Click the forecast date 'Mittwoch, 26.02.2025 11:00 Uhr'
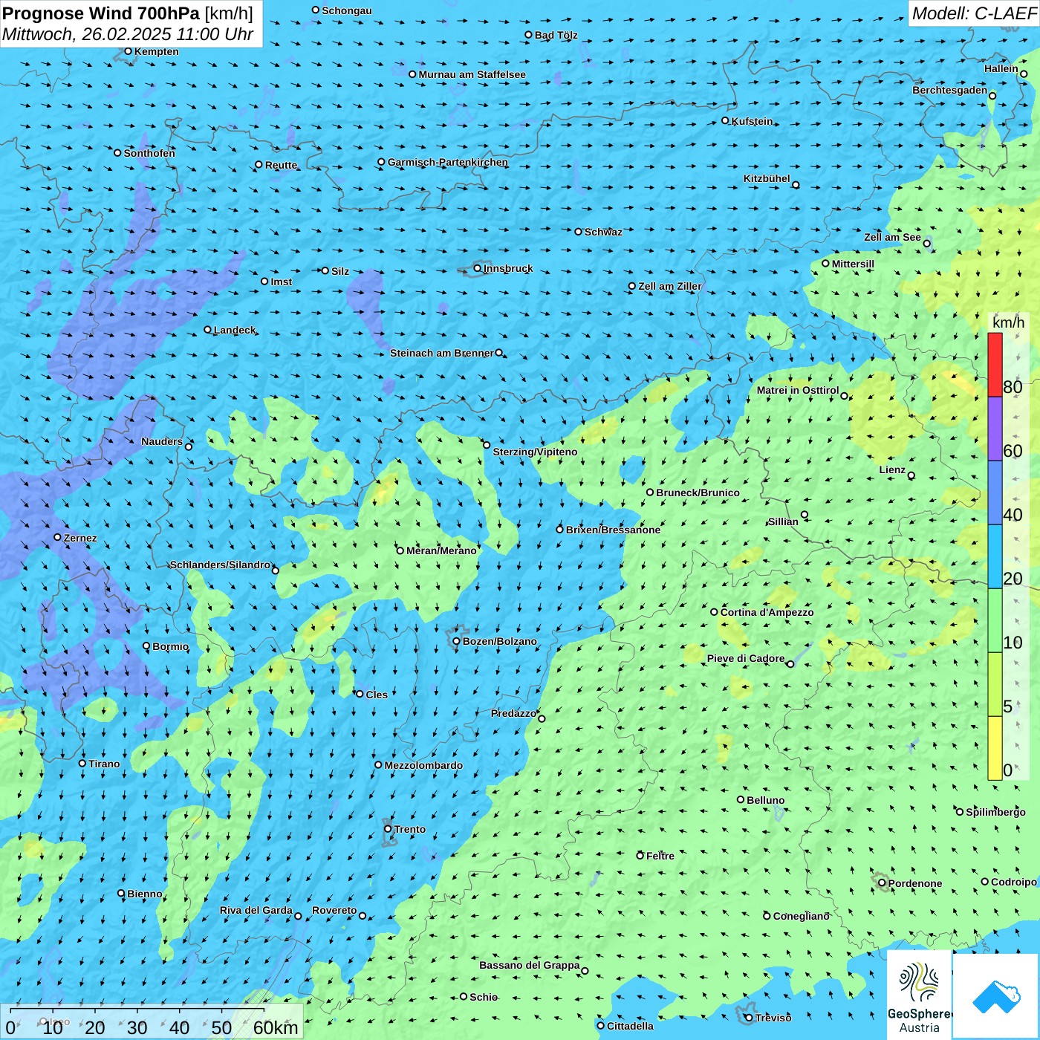1040x1040 pixels. [x=128, y=34]
